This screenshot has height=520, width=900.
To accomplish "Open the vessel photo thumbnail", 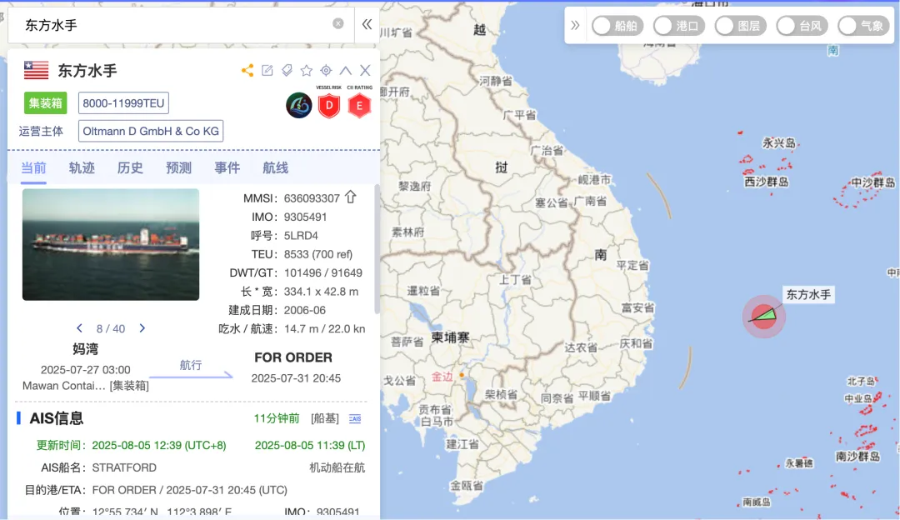I will [111, 244].
